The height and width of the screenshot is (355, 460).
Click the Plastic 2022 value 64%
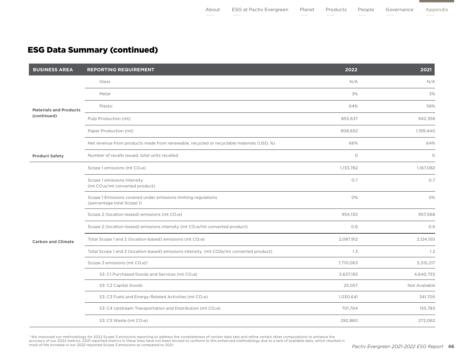(x=353, y=106)
